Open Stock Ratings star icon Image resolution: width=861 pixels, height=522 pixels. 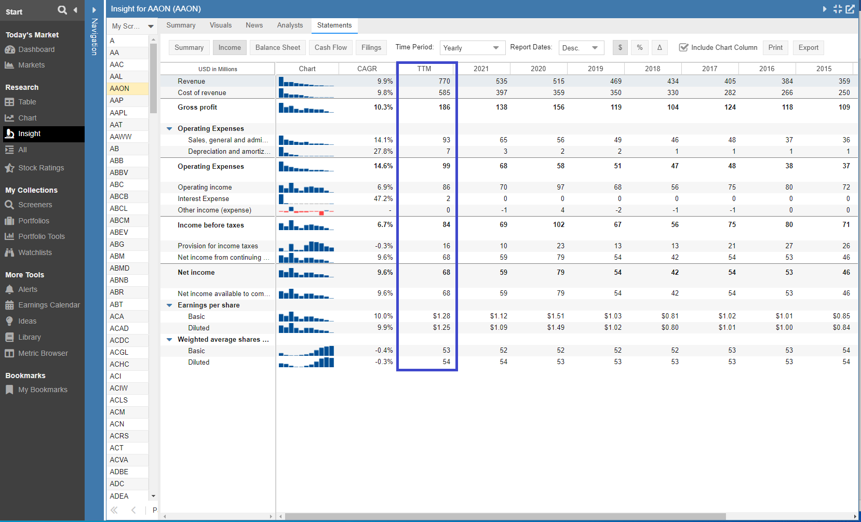[9, 168]
